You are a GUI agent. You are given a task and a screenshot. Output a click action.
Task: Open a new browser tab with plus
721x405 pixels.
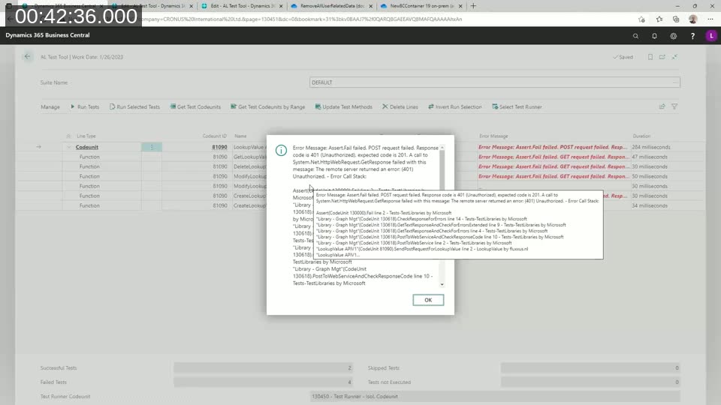473,6
